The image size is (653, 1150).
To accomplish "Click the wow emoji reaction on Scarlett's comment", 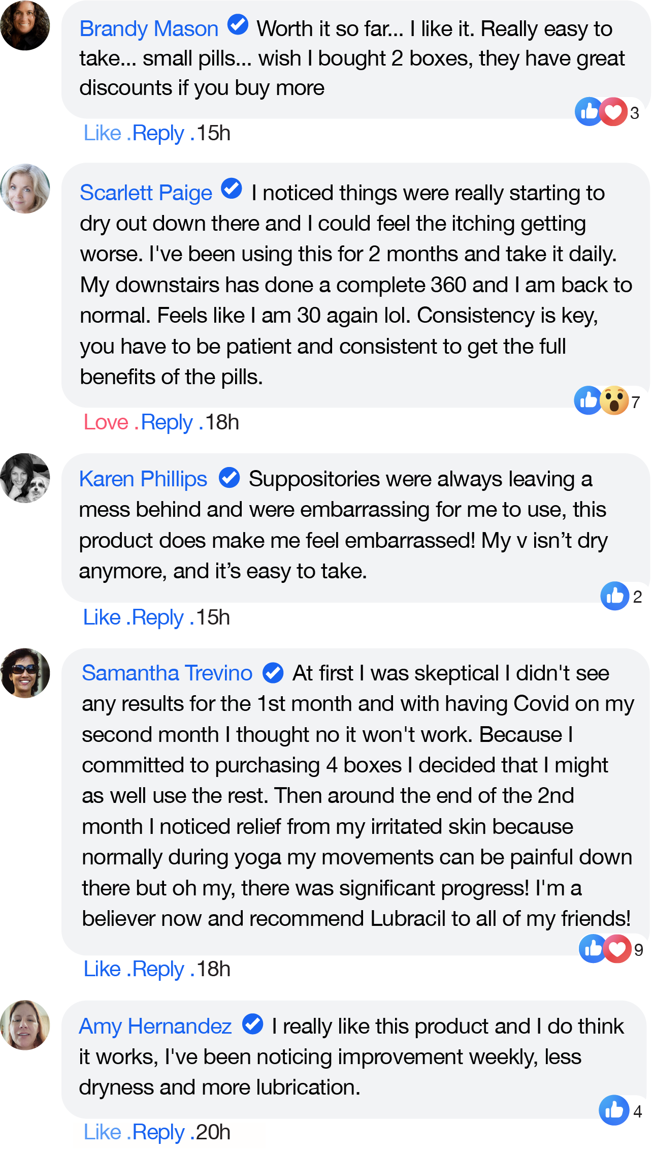I will [614, 400].
